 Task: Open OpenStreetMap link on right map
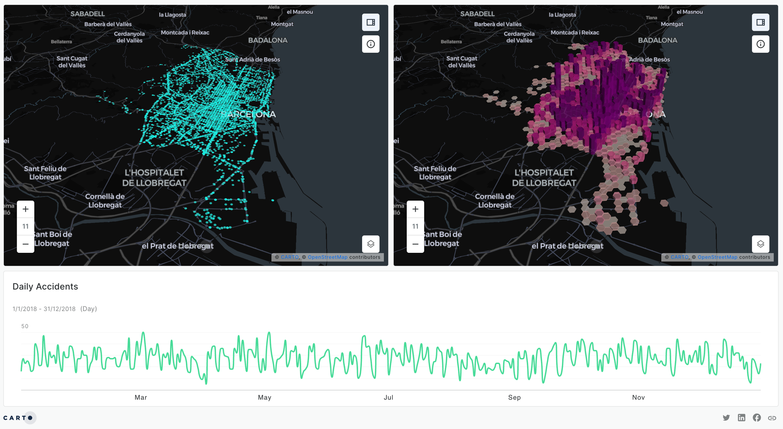(717, 257)
